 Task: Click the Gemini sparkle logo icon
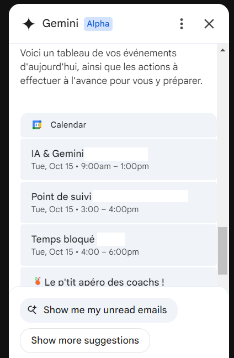(29, 24)
